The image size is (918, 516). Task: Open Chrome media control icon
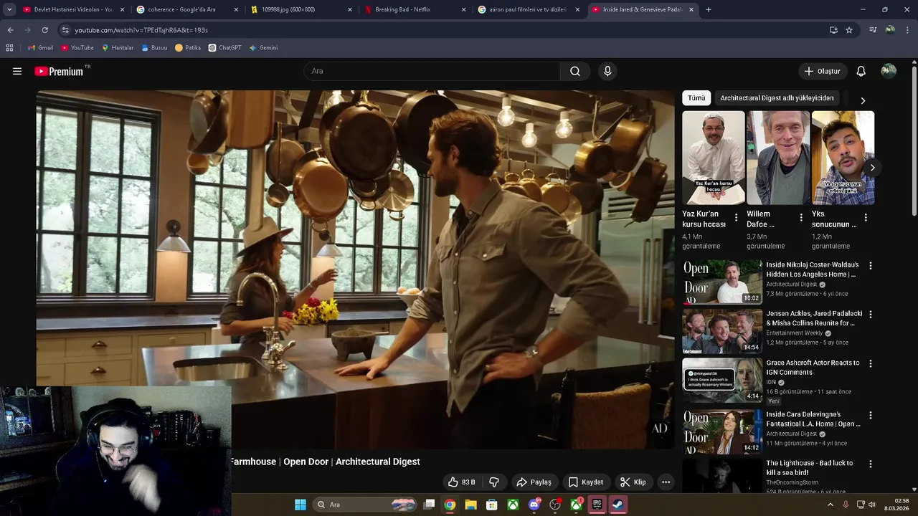point(873,30)
